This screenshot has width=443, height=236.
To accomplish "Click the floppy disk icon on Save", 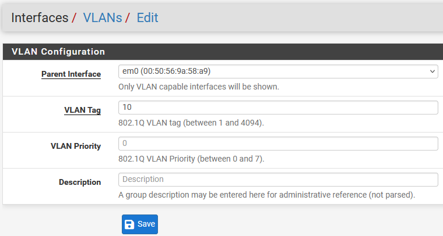I will [130, 224].
